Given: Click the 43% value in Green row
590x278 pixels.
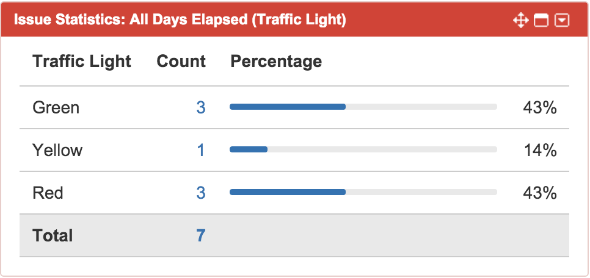Looking at the screenshot, I should point(540,108).
